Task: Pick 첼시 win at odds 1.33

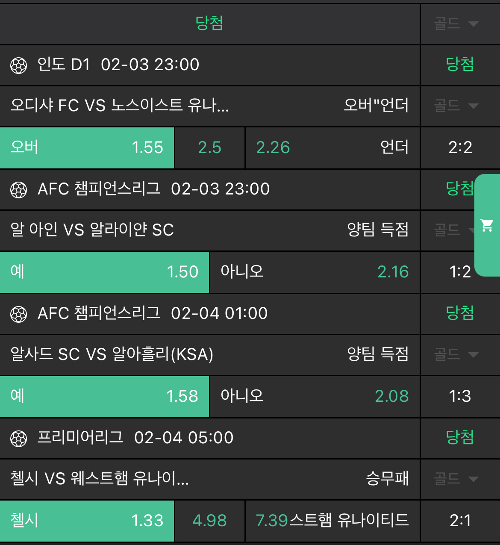Action: pos(87,521)
